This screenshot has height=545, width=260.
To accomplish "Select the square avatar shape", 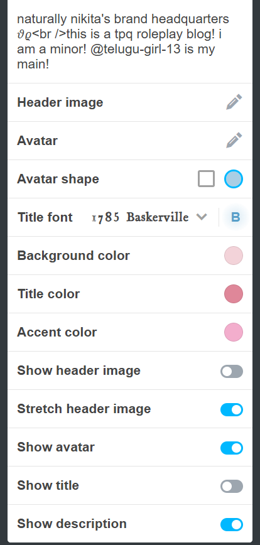I will [206, 179].
